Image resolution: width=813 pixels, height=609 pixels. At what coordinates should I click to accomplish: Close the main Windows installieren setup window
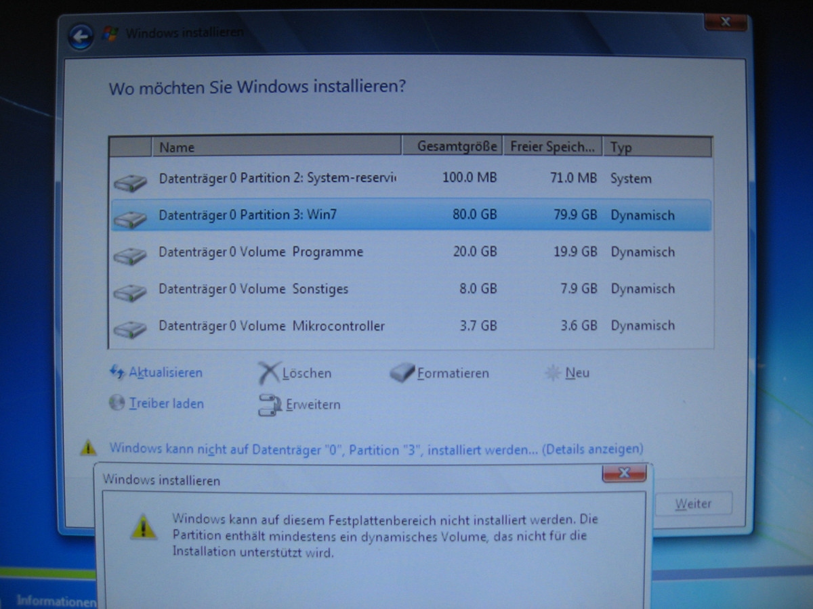point(726,22)
